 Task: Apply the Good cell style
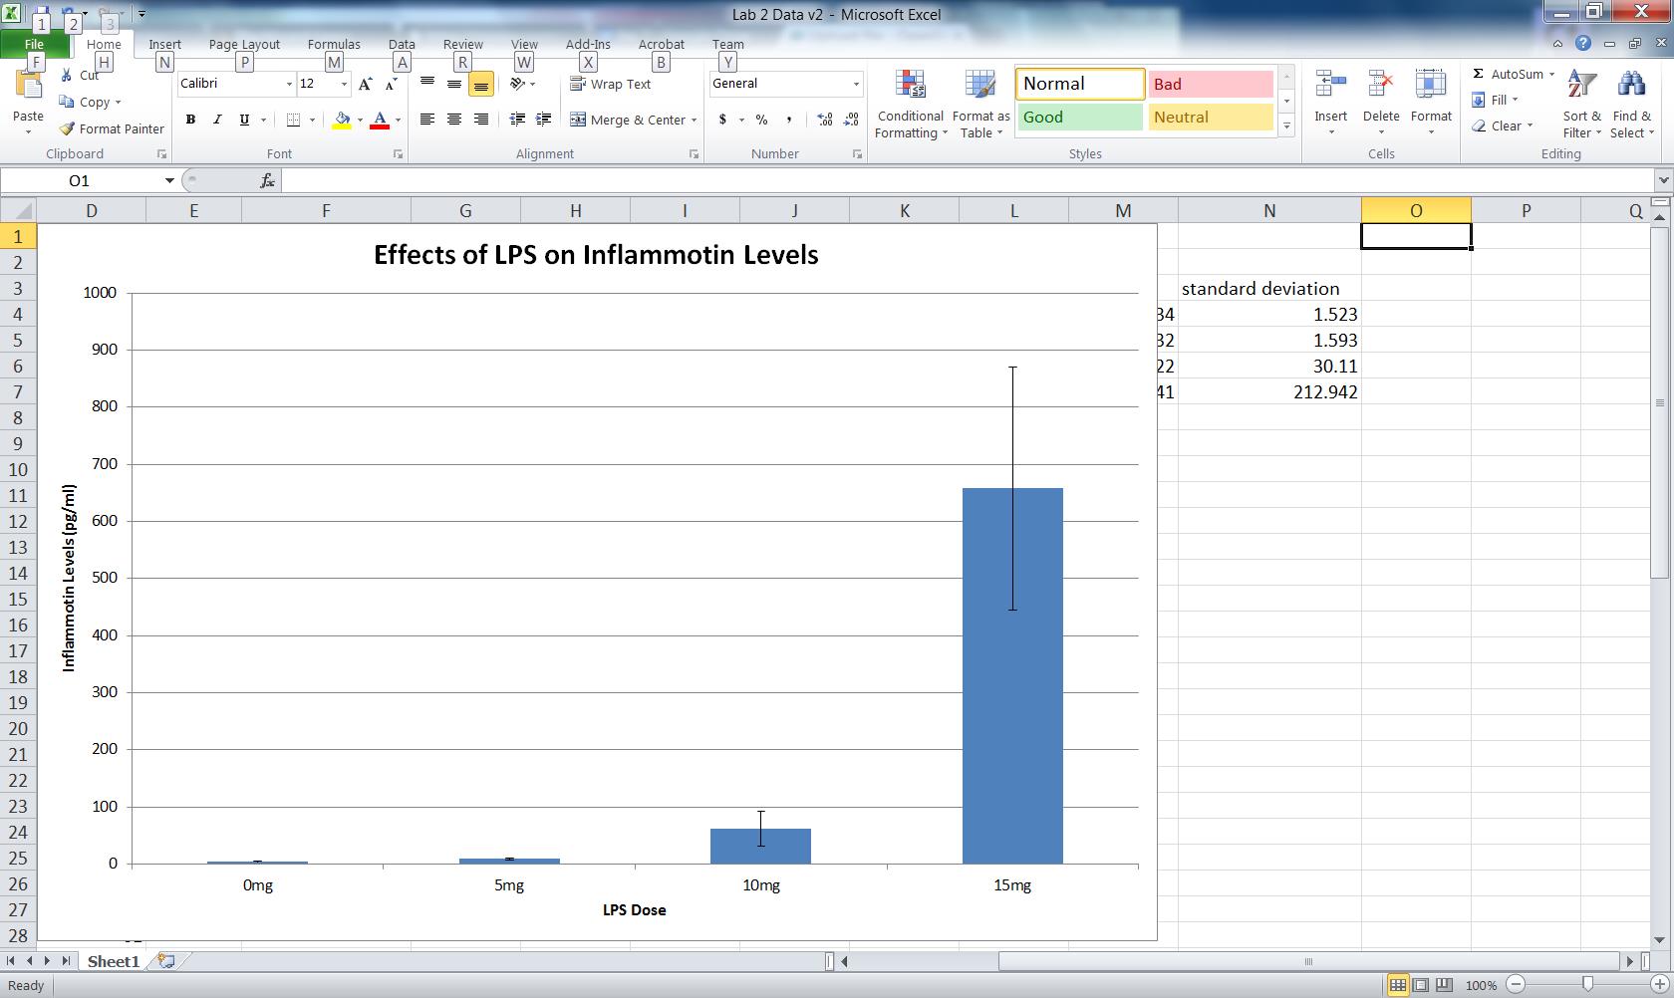[1079, 118]
